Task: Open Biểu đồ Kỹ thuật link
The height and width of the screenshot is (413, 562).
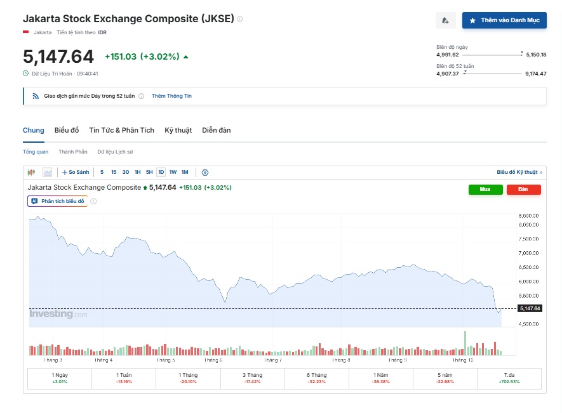Action: [x=519, y=173]
